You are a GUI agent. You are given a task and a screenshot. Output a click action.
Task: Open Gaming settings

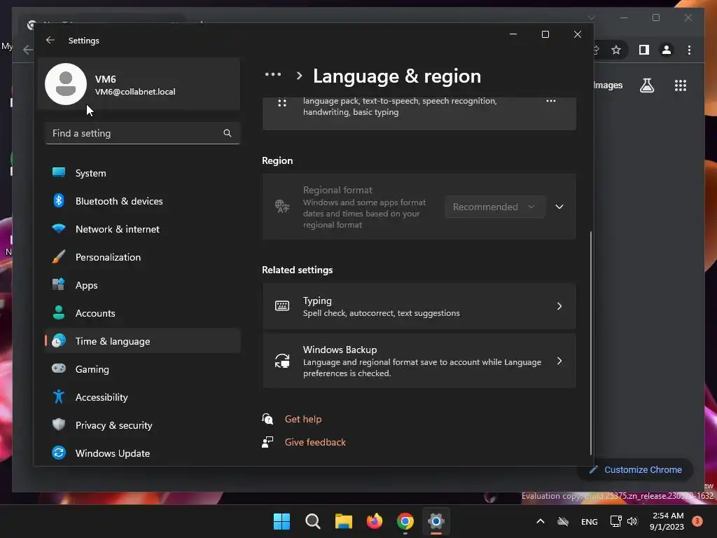142,368
